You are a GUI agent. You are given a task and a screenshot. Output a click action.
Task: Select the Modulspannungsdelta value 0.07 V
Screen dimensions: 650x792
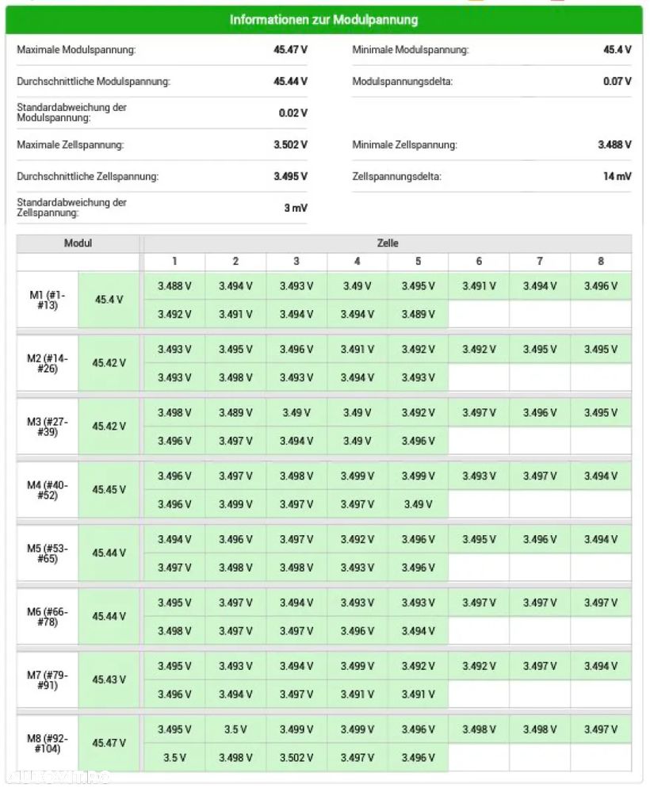click(617, 81)
